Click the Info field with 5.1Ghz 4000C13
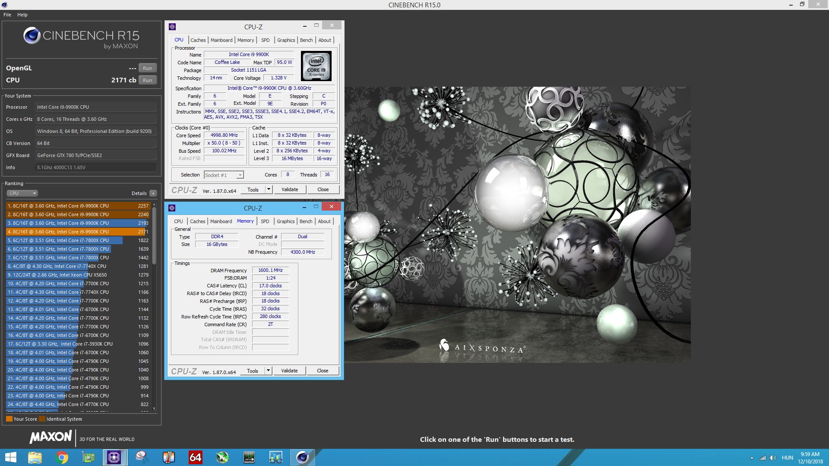The image size is (829, 466). coord(96,167)
